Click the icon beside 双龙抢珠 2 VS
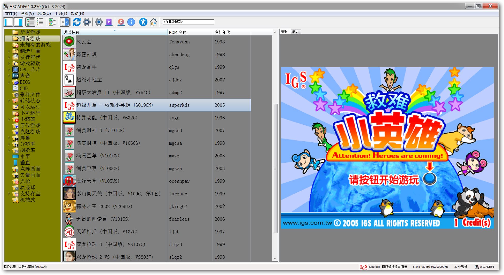This screenshot has width=504, height=275. [69, 256]
